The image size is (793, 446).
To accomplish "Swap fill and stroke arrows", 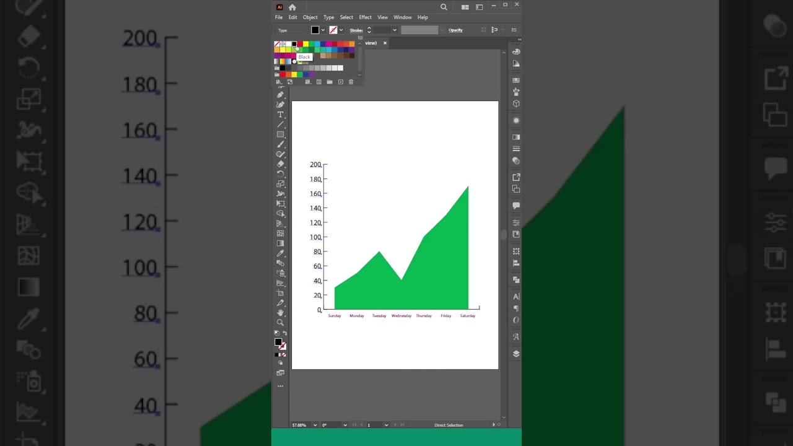I will click(x=284, y=333).
